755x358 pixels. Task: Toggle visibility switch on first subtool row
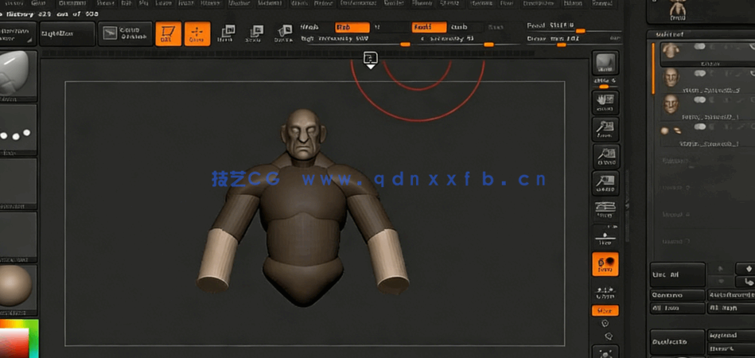point(699,46)
